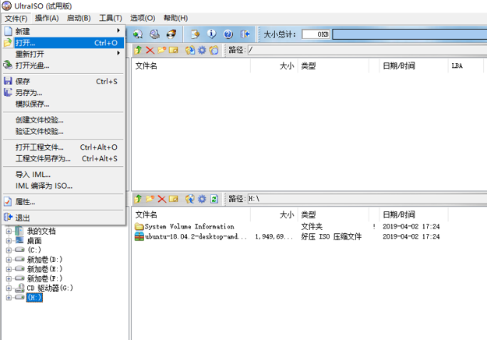Viewport: 487px width, 340px height.
Task: Go up one folder in local pane
Action: point(138,199)
